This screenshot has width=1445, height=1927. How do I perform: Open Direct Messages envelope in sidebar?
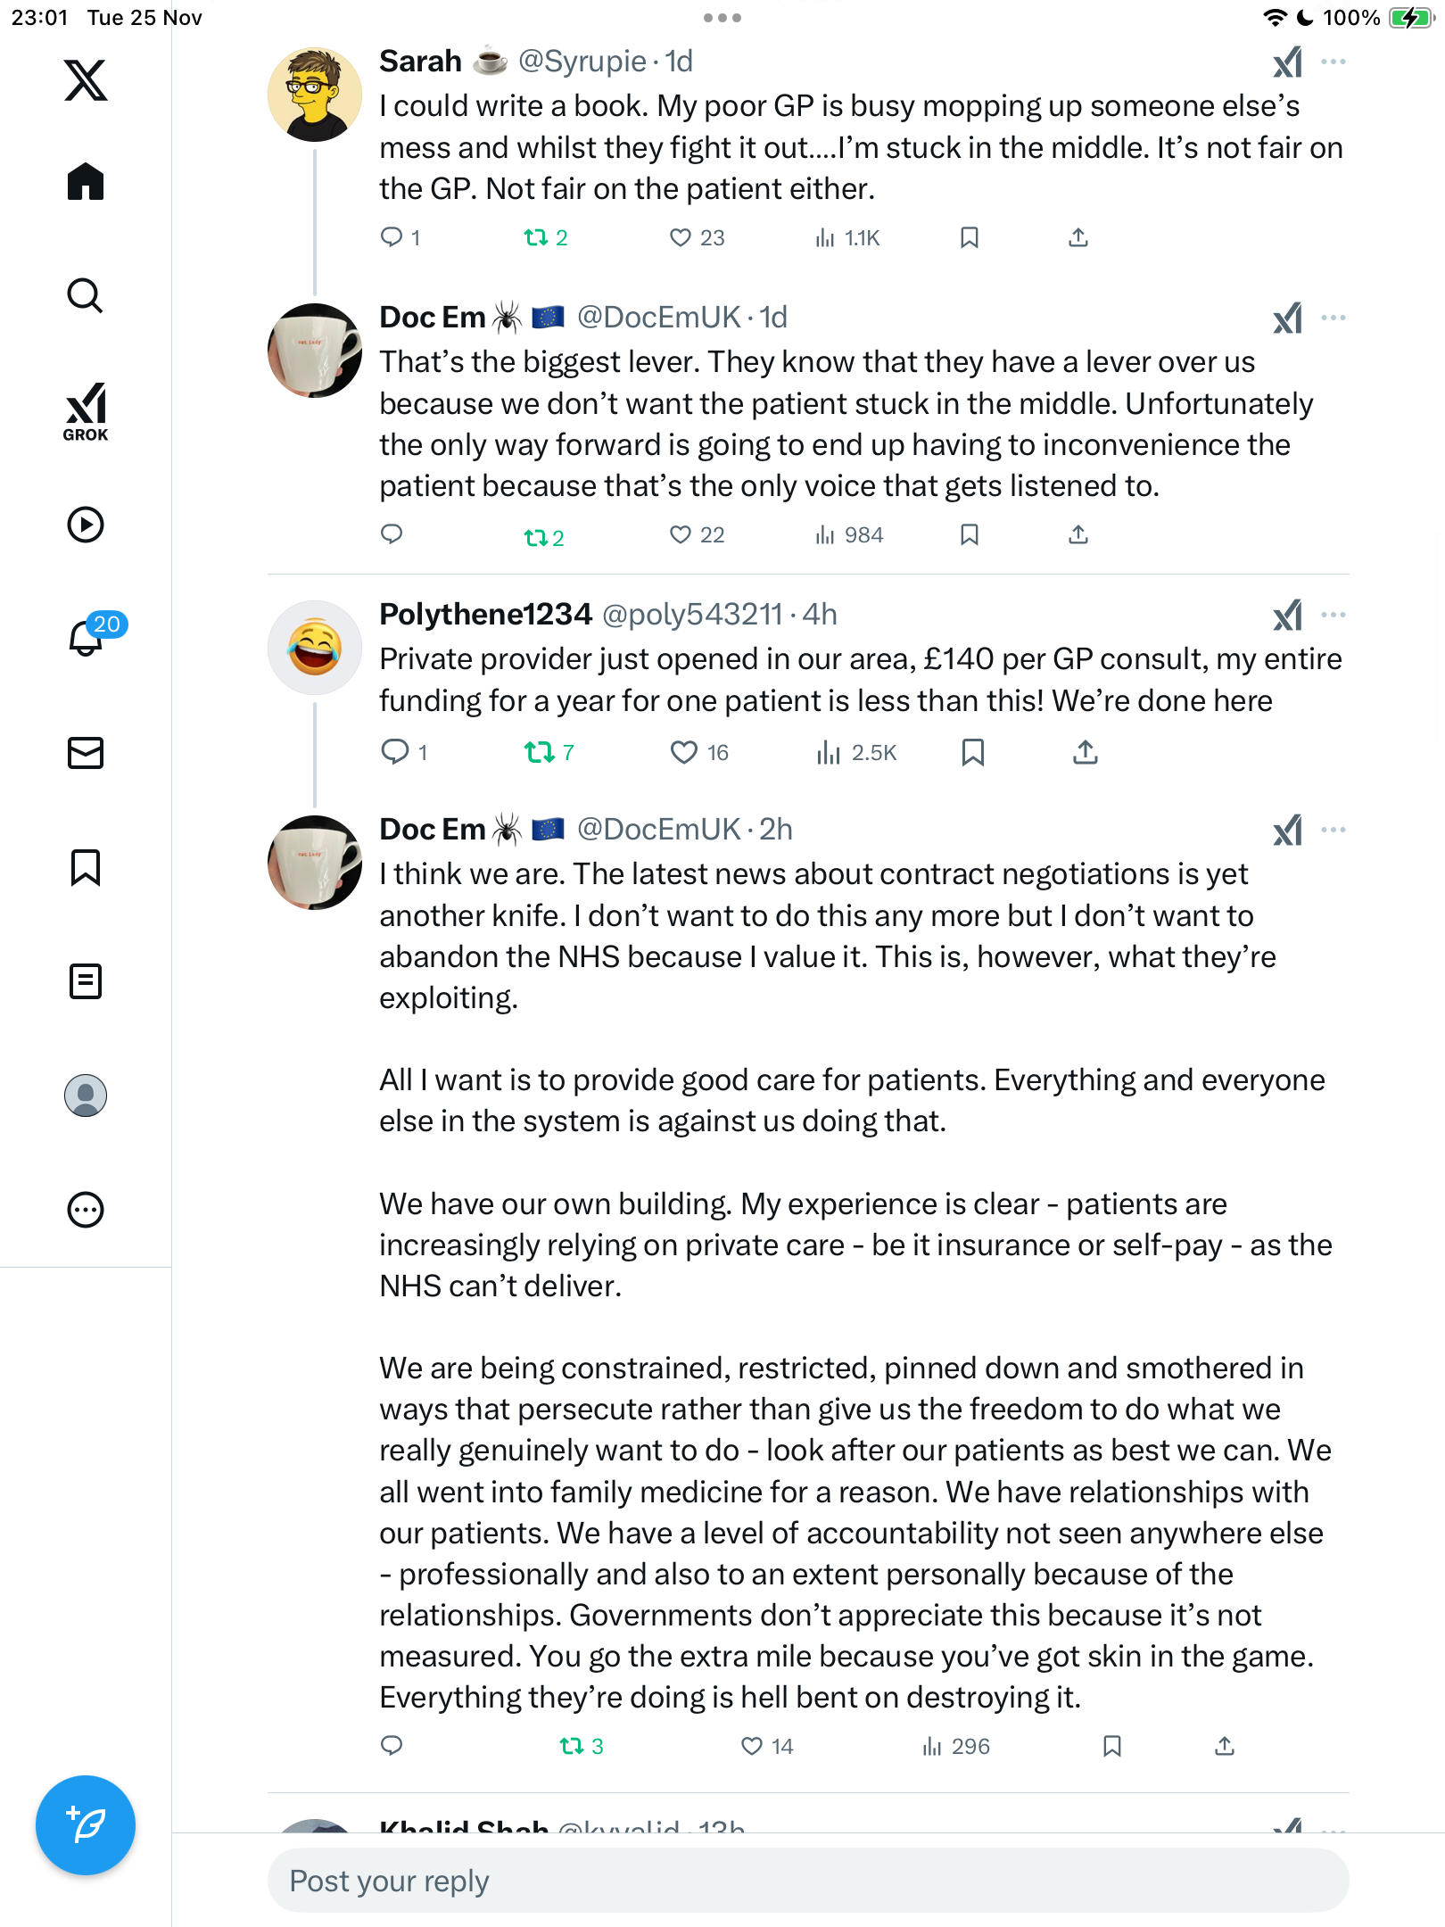(x=86, y=753)
